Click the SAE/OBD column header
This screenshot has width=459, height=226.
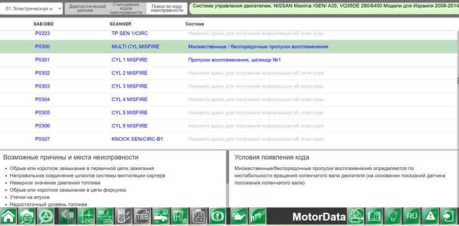(44, 24)
